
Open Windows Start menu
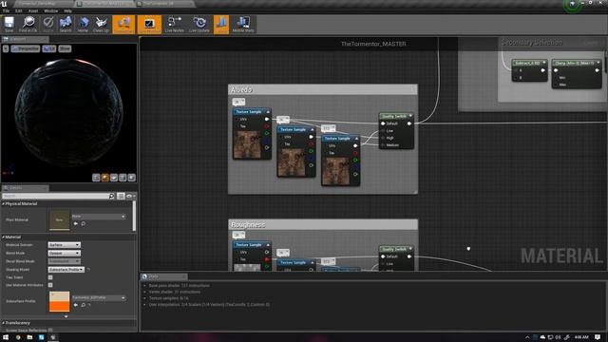(x=6, y=337)
